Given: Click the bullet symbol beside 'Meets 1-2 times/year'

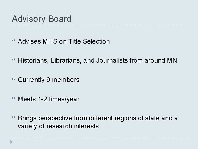Looking at the screenshot, I should coord(12,99).
